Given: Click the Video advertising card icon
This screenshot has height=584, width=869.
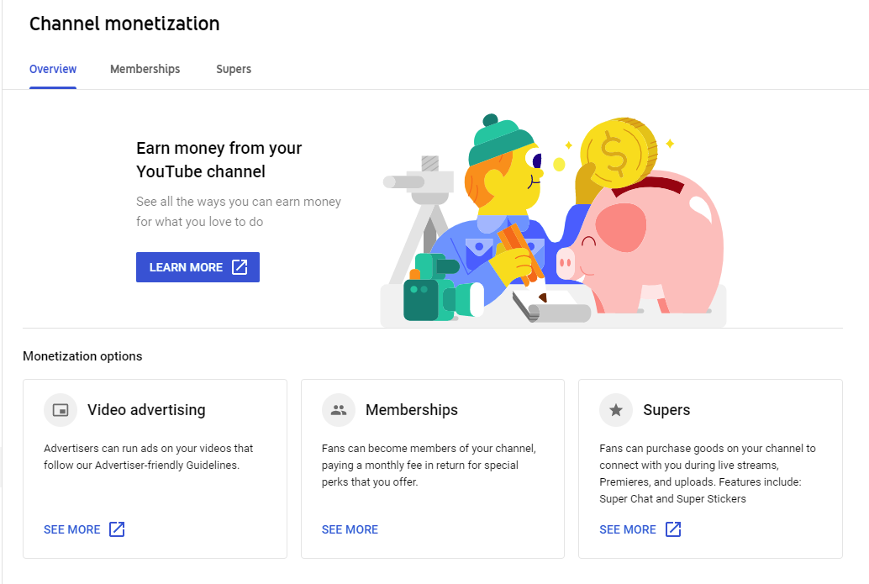Looking at the screenshot, I should 61,410.
